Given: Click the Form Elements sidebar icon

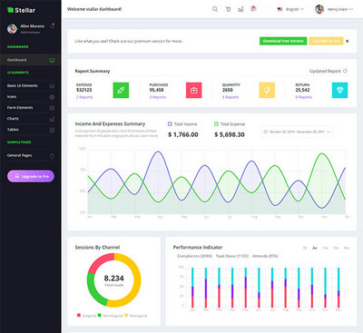Looking at the screenshot, I should tap(52, 108).
